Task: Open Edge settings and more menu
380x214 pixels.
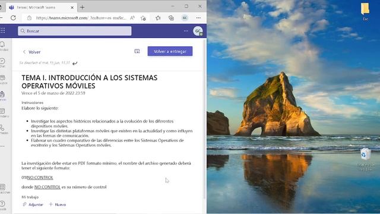Action: (198, 18)
